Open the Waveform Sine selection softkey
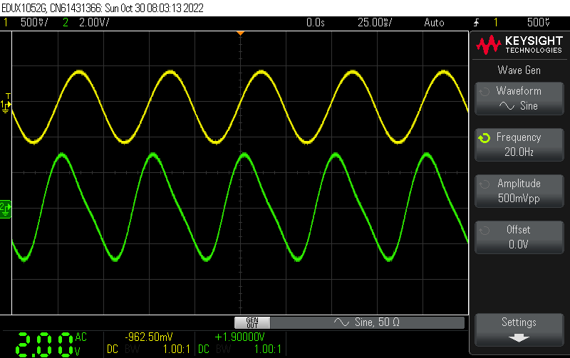Screen dimensions: 570x358 pyautogui.click(x=519, y=98)
